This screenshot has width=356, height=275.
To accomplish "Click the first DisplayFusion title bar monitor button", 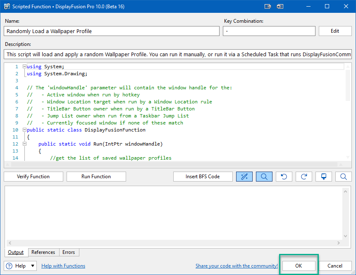I will pos(268,6).
